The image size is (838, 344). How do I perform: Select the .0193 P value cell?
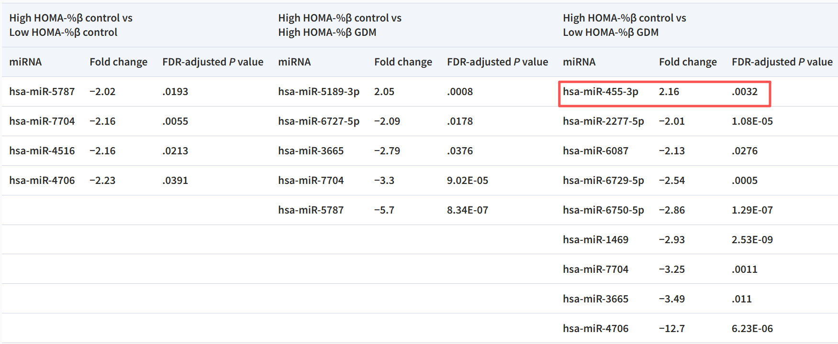click(175, 92)
